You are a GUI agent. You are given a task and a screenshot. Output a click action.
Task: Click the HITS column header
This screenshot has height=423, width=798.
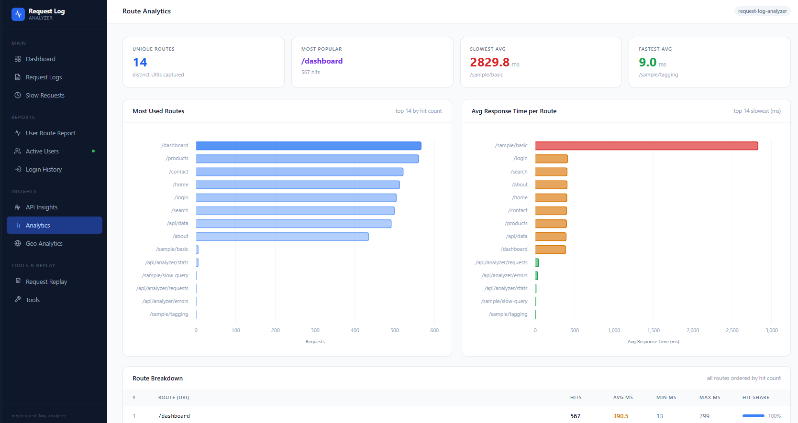[576, 398]
